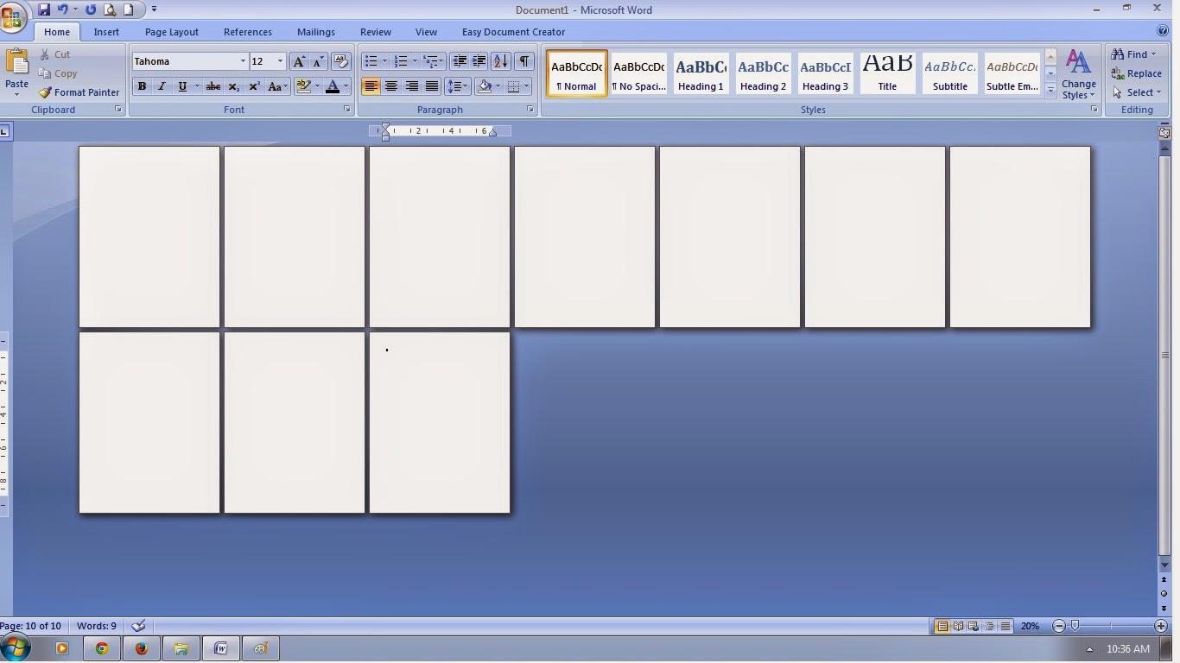The height and width of the screenshot is (663, 1180).
Task: Click Save in the Quick Access toolbar
Action: [43, 9]
